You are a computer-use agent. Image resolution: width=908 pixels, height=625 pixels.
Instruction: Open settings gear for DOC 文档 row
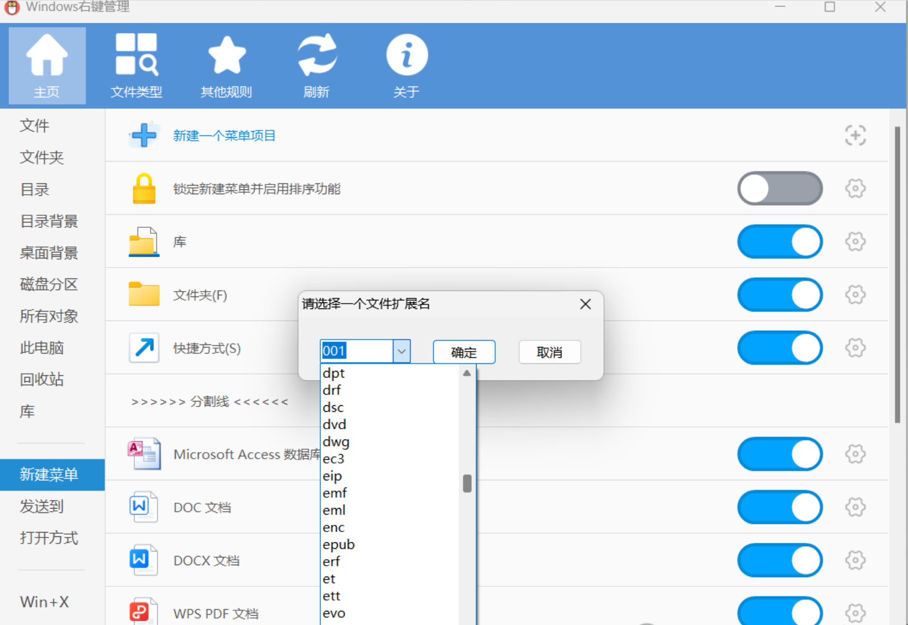[x=855, y=506]
